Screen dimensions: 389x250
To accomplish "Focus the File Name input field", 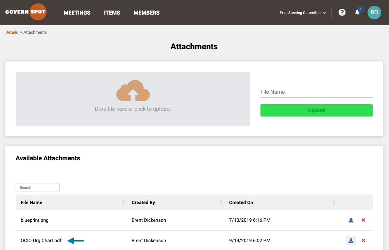I will coord(316,92).
